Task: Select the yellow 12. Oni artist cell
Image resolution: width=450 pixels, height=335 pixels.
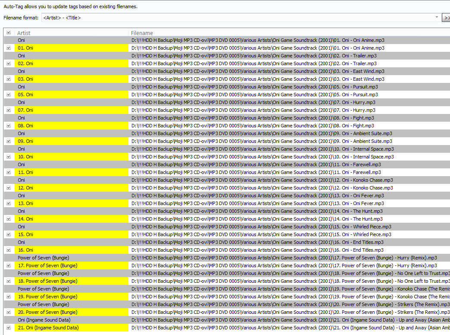Action: pyautogui.click(x=72, y=188)
